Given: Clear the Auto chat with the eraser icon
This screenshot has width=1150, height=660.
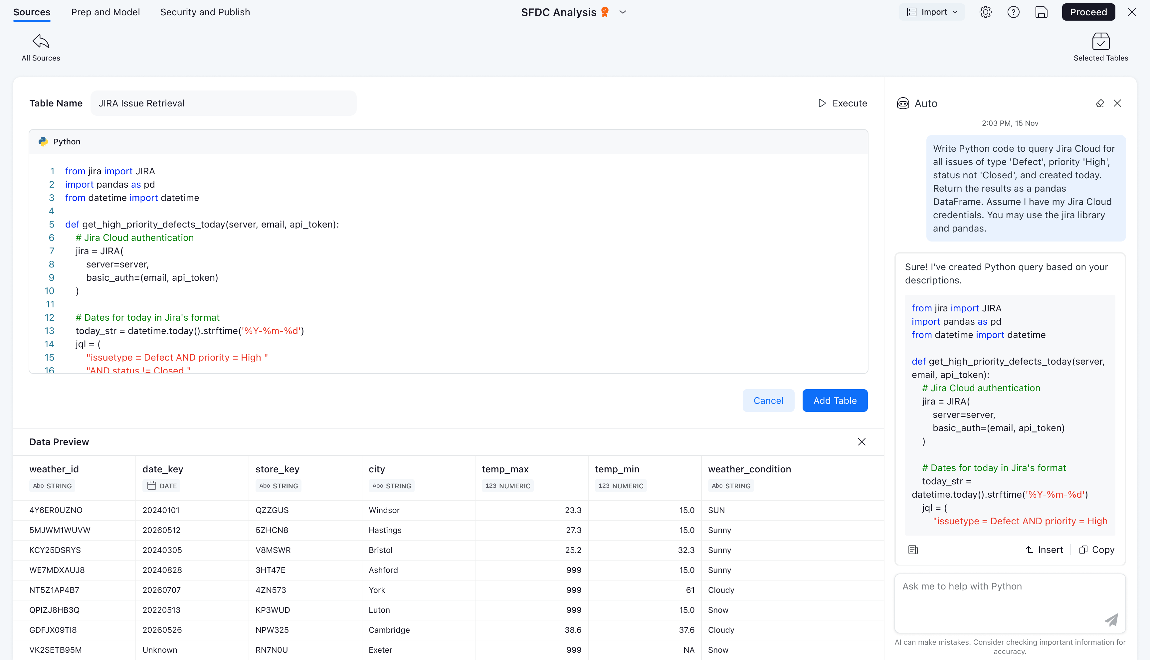Looking at the screenshot, I should tap(1100, 103).
